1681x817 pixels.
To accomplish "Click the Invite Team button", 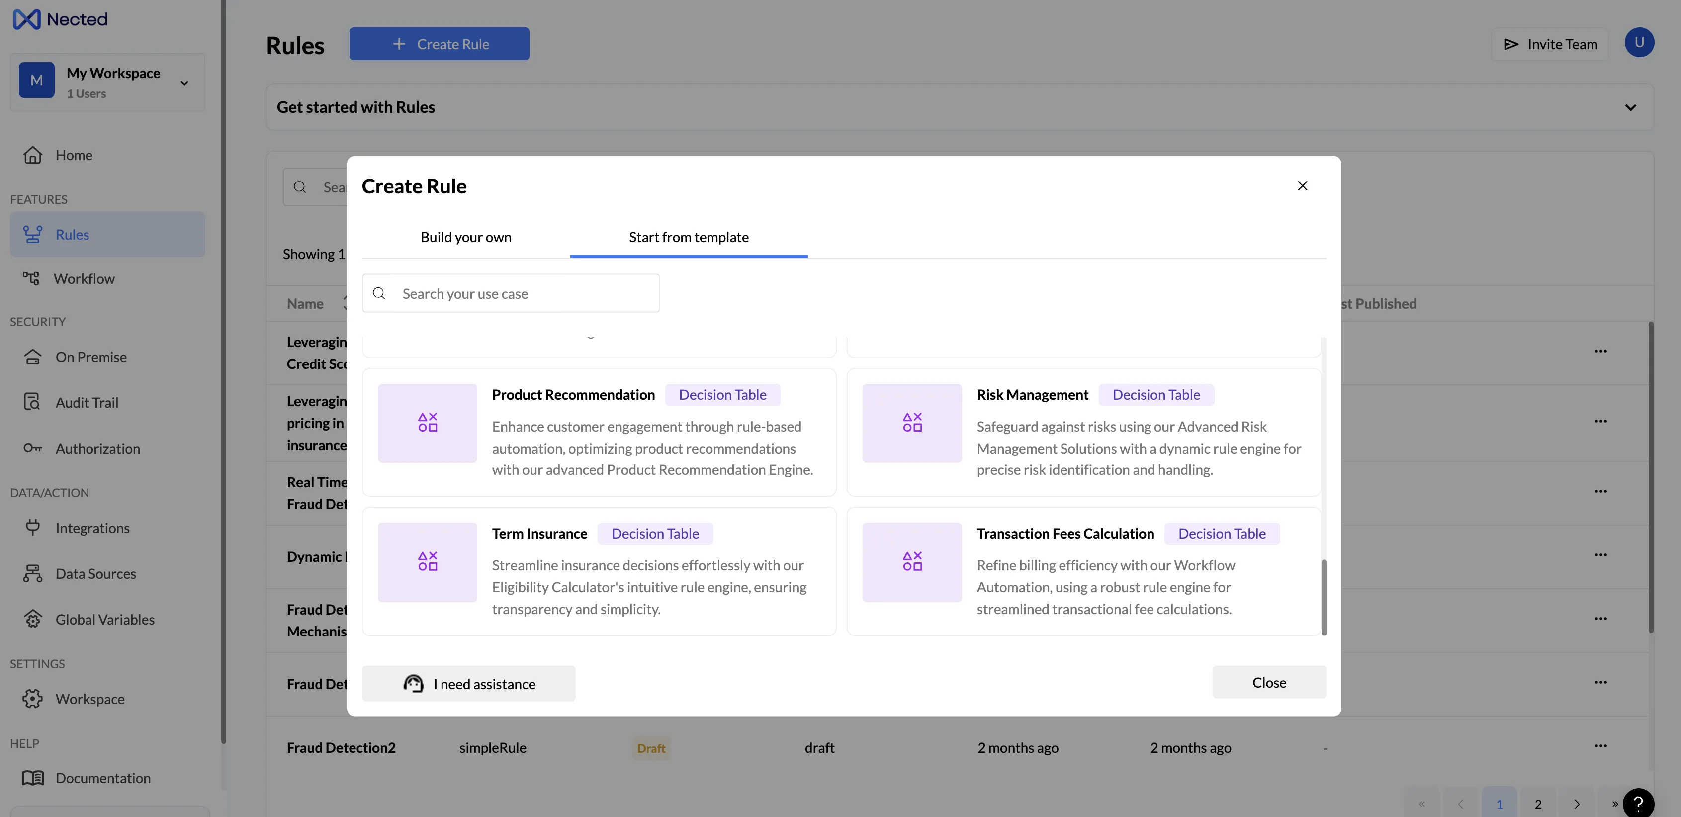I will (x=1550, y=44).
